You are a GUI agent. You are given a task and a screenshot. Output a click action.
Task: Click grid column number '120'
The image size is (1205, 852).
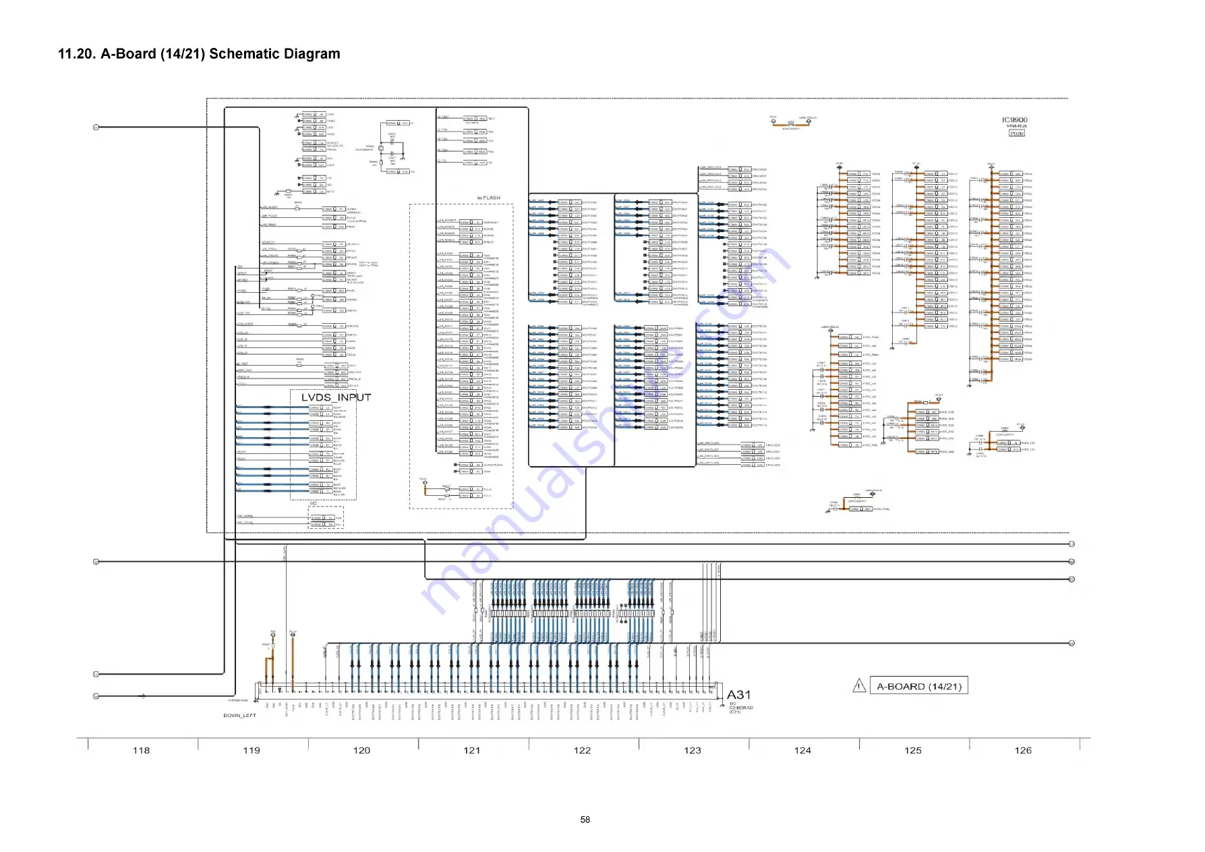(361, 750)
